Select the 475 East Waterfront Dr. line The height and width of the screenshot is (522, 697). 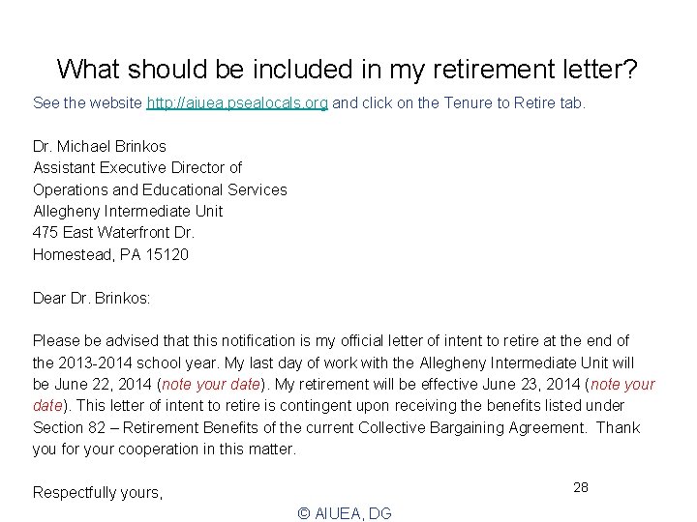[114, 233]
